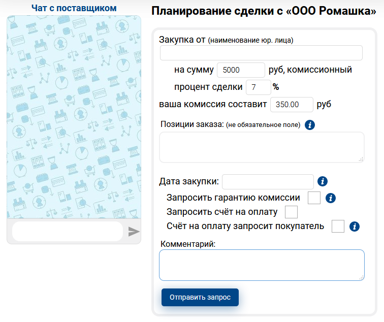
Task: Toggle «Счёт на оплату запросит покупатель» checkbox
Action: (x=338, y=227)
